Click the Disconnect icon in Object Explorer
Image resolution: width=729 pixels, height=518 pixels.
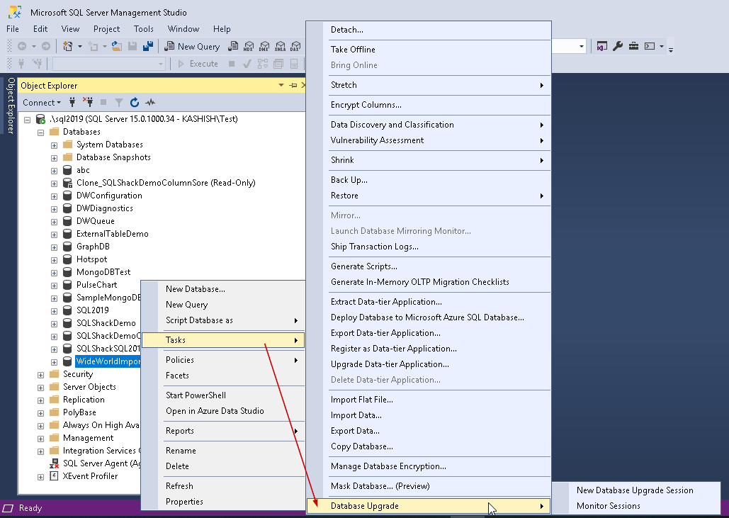click(x=87, y=102)
